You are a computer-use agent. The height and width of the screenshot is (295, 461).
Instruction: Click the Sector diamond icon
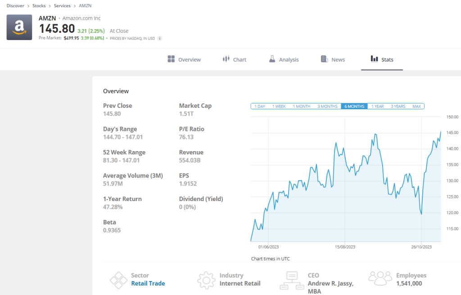point(118,279)
